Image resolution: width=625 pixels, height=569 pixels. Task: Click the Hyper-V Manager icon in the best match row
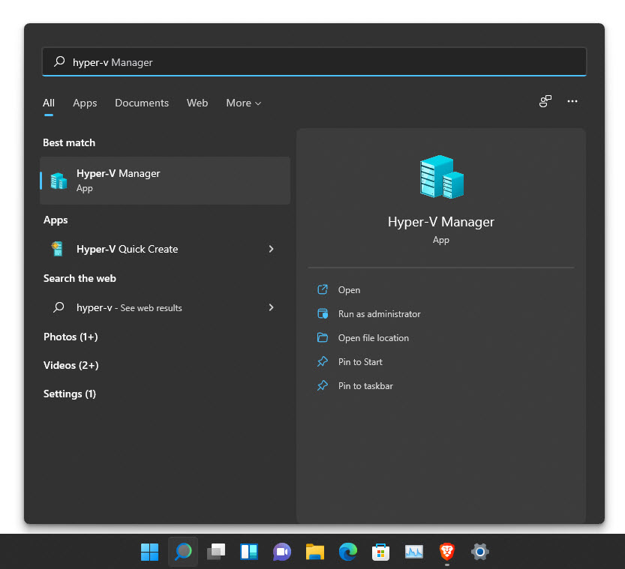tap(59, 181)
